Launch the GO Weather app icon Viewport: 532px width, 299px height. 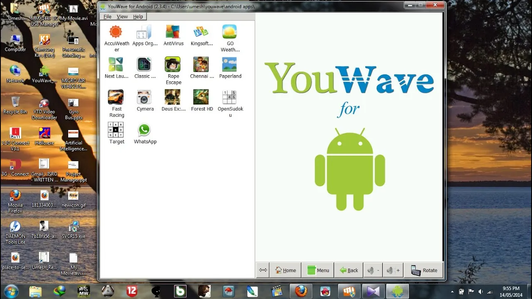(x=229, y=32)
